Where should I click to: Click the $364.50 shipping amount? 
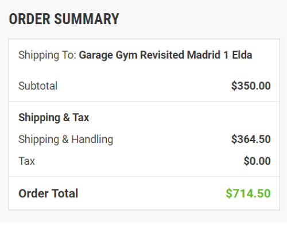pos(251,139)
